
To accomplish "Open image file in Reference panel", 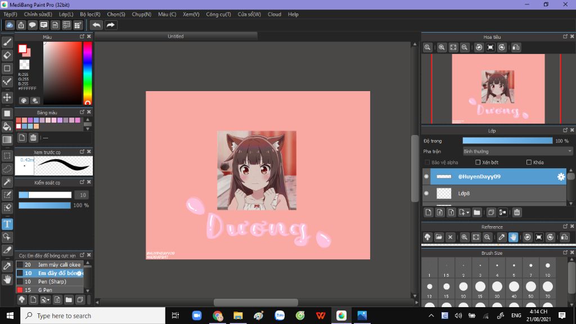I will (x=439, y=237).
